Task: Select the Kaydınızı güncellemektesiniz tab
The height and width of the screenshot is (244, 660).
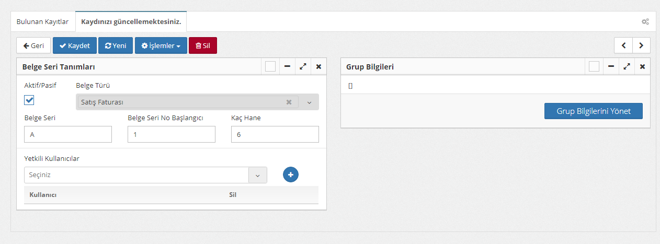Action: pyautogui.click(x=131, y=22)
